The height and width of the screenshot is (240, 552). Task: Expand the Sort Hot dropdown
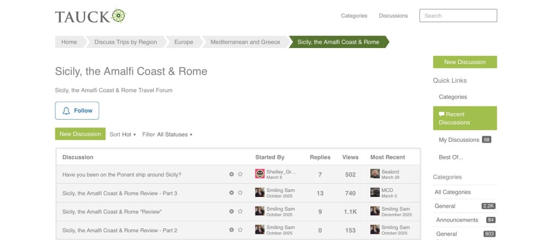click(123, 135)
